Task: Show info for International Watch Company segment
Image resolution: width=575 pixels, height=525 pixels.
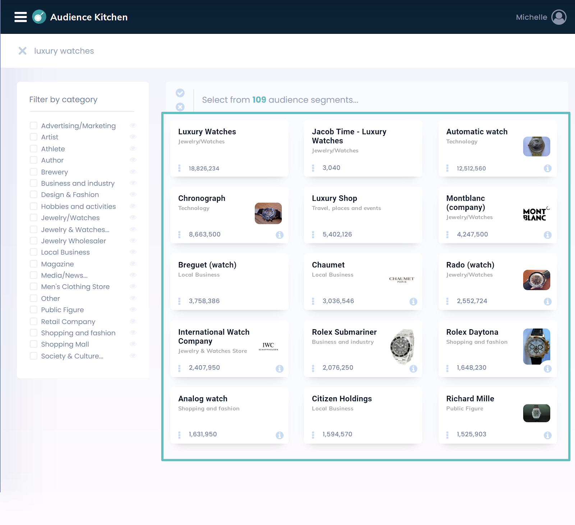Action: click(x=280, y=368)
